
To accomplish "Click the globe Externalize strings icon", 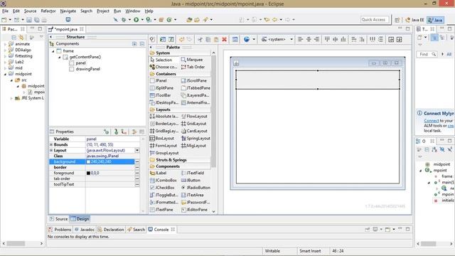I will pyautogui.click(x=247, y=40).
